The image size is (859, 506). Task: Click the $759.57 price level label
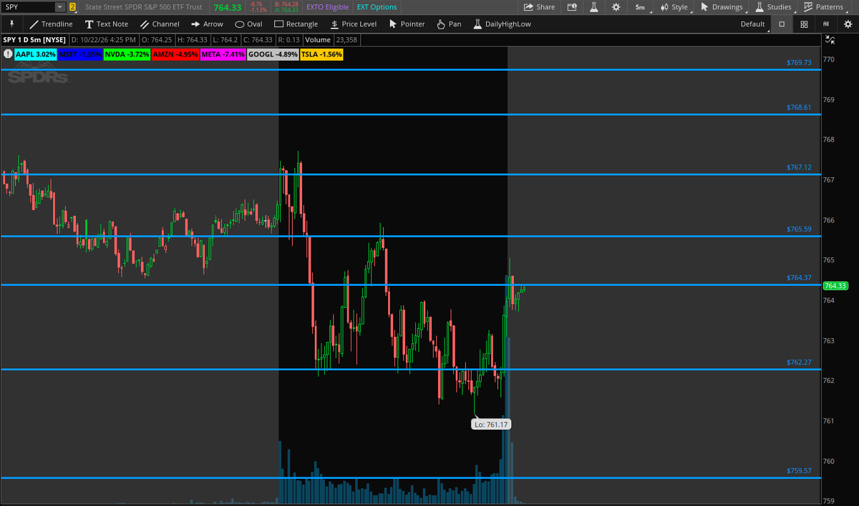798,471
